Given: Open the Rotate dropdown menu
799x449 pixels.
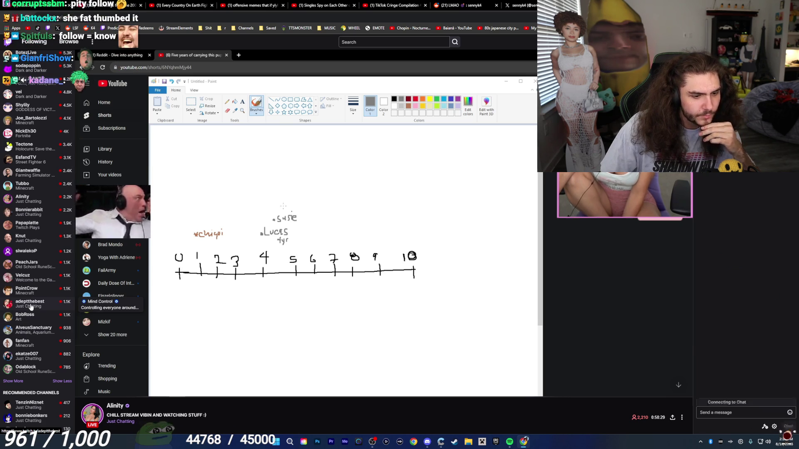Looking at the screenshot, I should pos(209,113).
